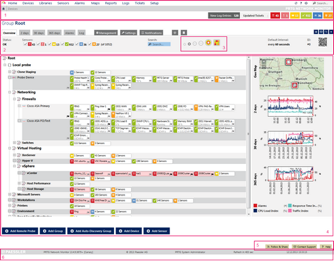Click the power/logout icon in header
This screenshot has width=334, height=261.
click(x=306, y=3)
